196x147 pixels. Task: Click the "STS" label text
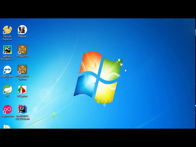click(7, 96)
